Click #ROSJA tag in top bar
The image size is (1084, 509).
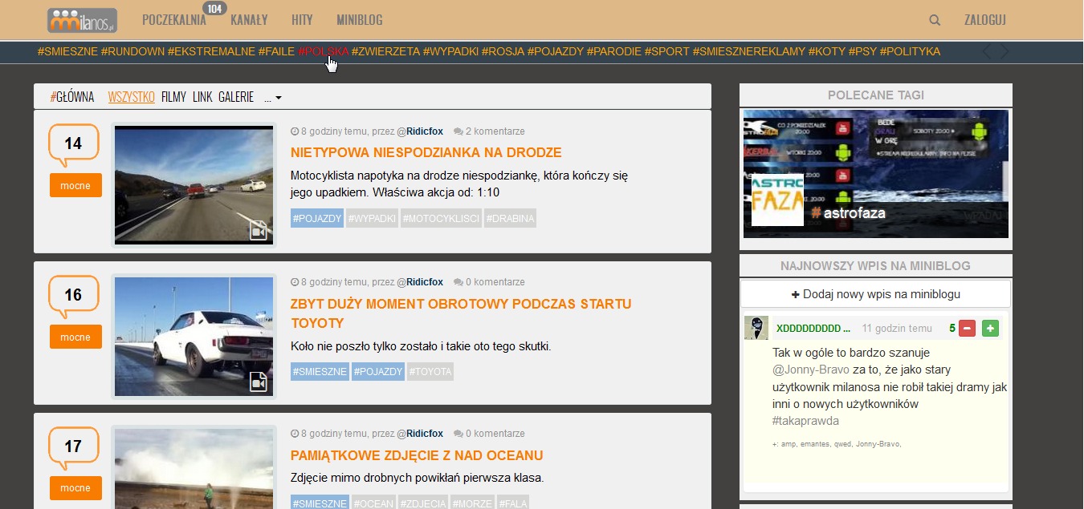point(503,51)
